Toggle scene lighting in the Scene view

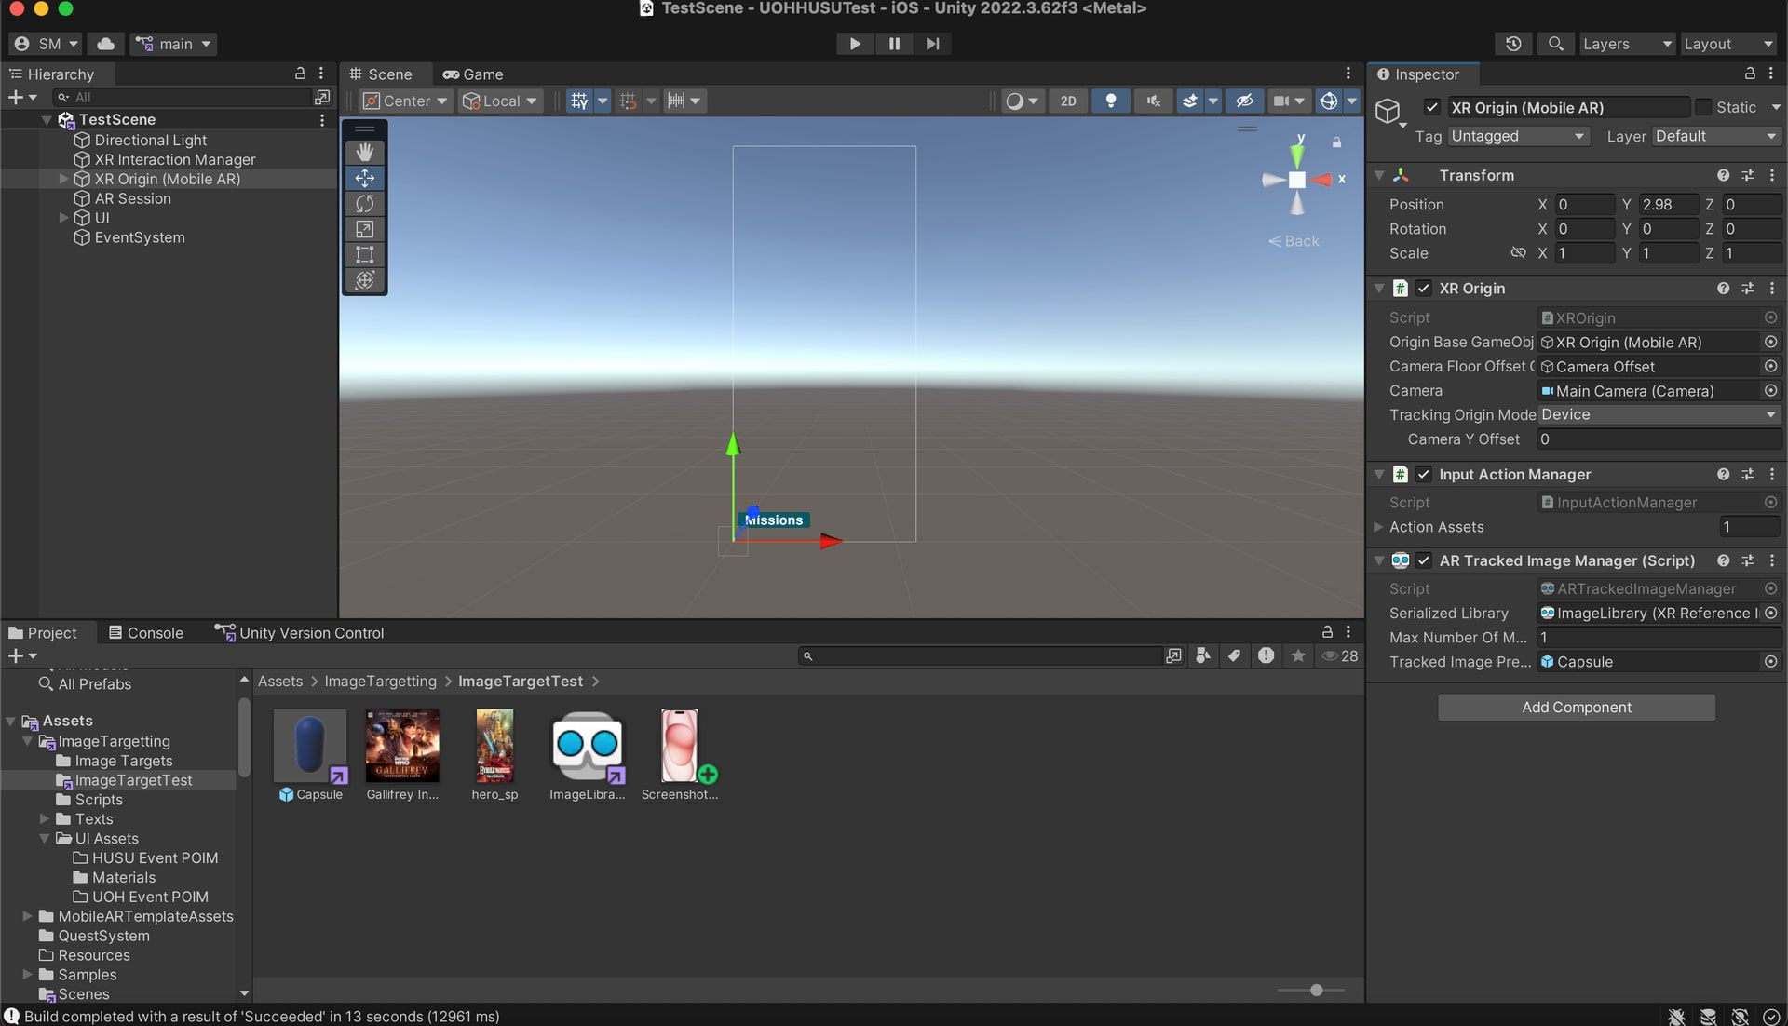coord(1110,101)
